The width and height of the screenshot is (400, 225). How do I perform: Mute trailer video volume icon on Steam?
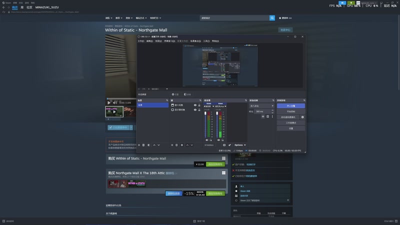(x=115, y=102)
